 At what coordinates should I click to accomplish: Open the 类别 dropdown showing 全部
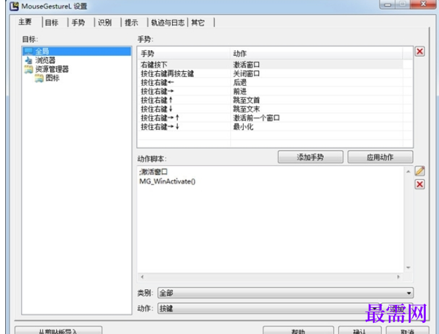point(285,293)
